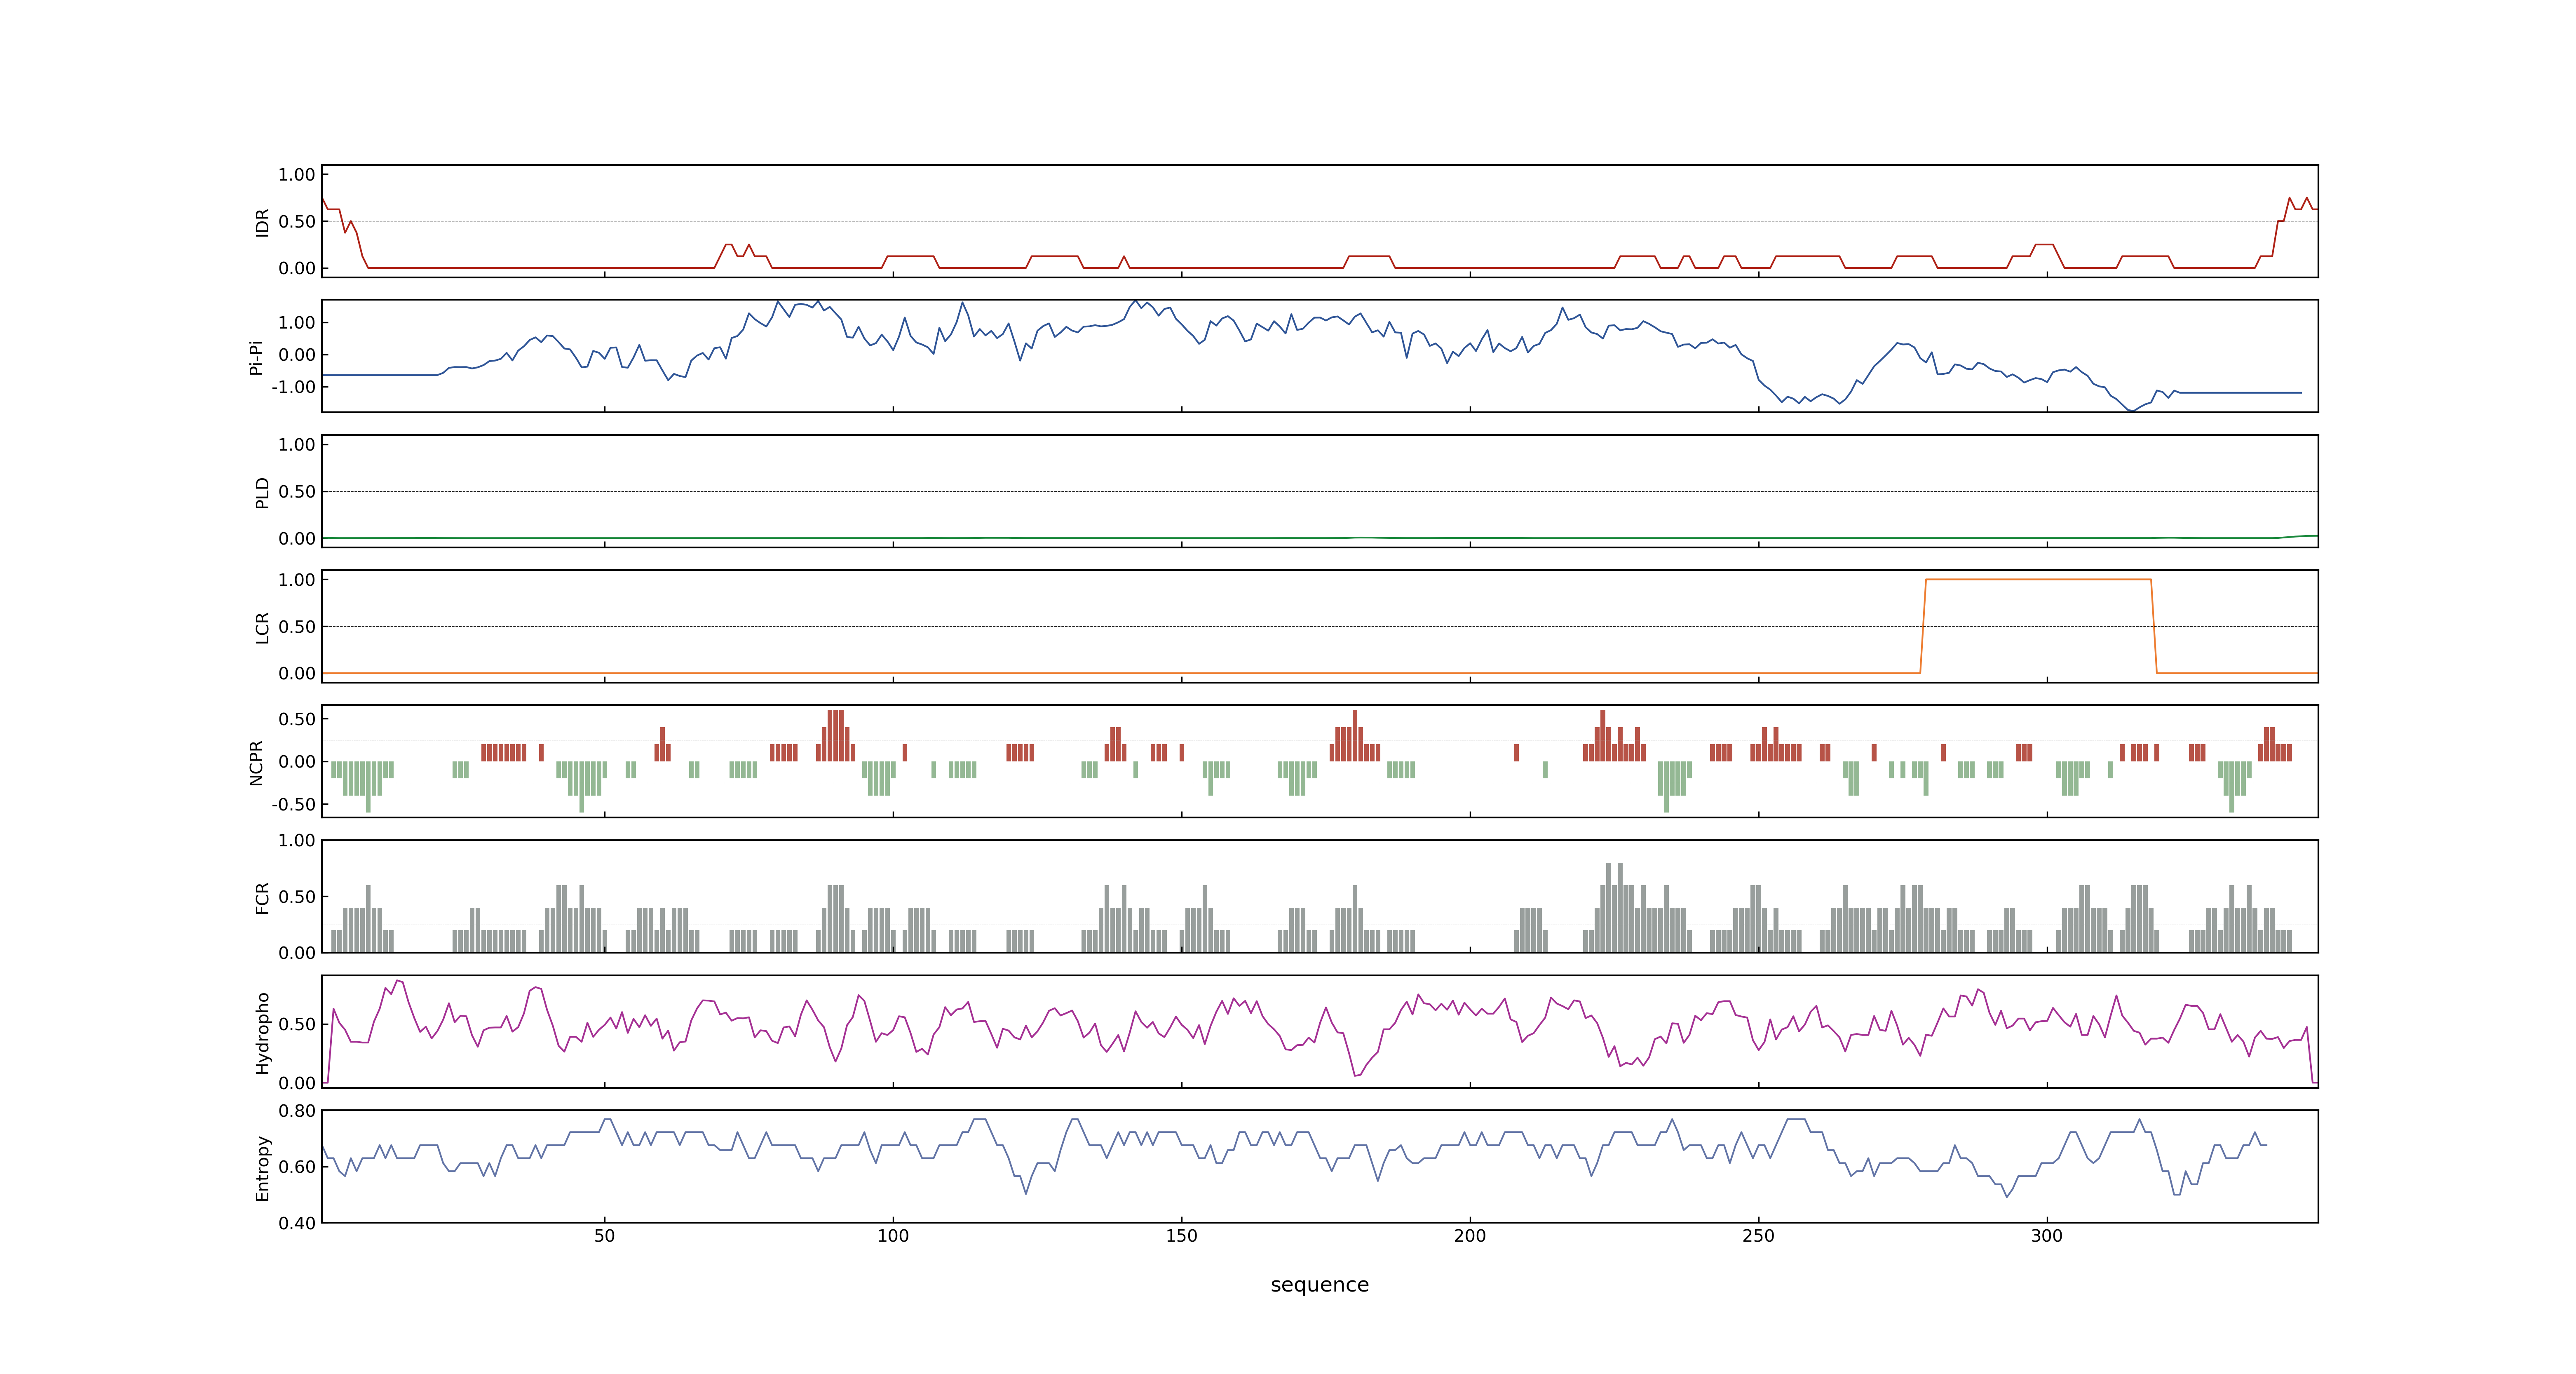2576x1374 pixels.
Task: Click the -0.50 tick on NCPR axis
Action: [x=293, y=804]
